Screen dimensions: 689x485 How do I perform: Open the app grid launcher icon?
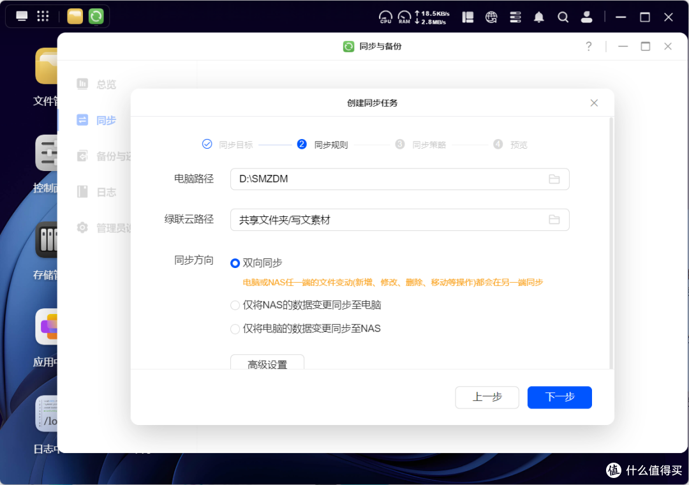point(43,17)
